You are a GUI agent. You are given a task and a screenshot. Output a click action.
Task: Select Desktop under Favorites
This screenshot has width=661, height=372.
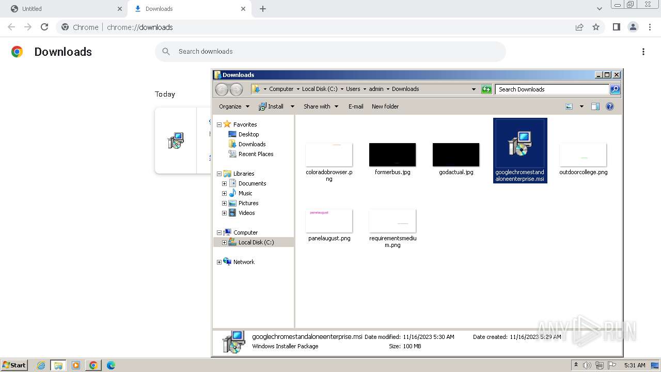pyautogui.click(x=248, y=134)
